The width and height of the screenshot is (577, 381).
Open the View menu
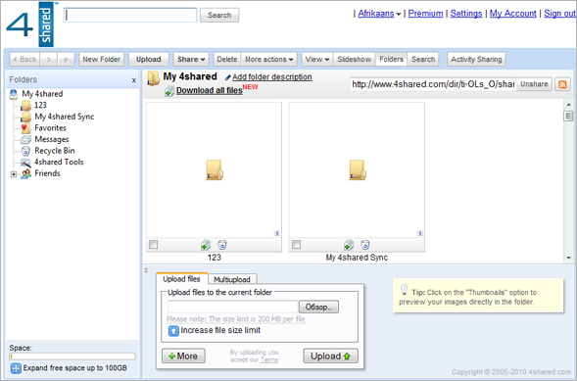click(x=317, y=59)
